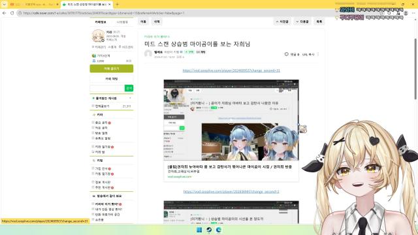Viewport: 418px width, 235px height.
Task: Expand the 즐겨찾는 게시판 chevron
Action: (130, 99)
